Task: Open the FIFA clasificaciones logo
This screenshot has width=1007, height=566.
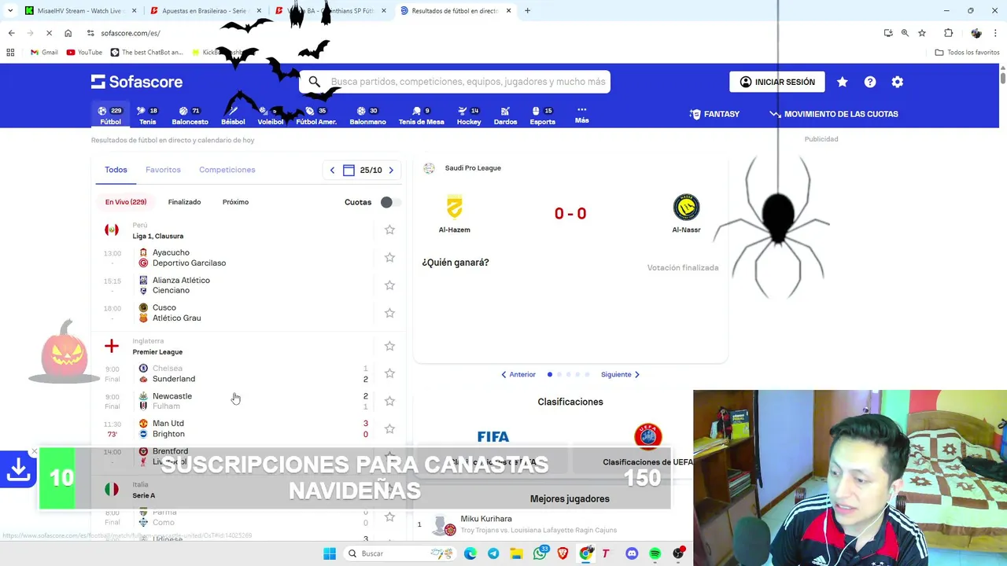Action: (x=493, y=437)
